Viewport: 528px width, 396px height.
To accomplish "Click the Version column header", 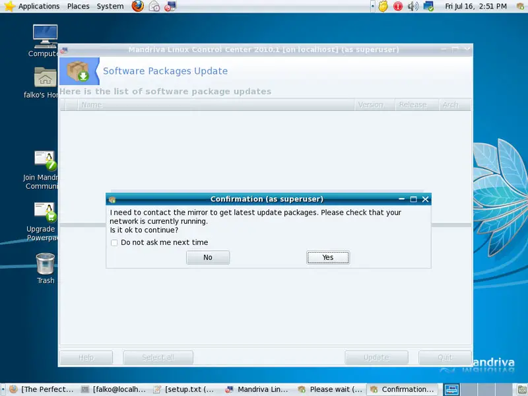I will pos(374,105).
